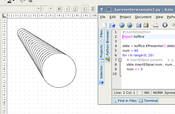175x114 pixels.
Task: Click the '#!/usr/bin/python' shebang line
Action: pos(136,32)
